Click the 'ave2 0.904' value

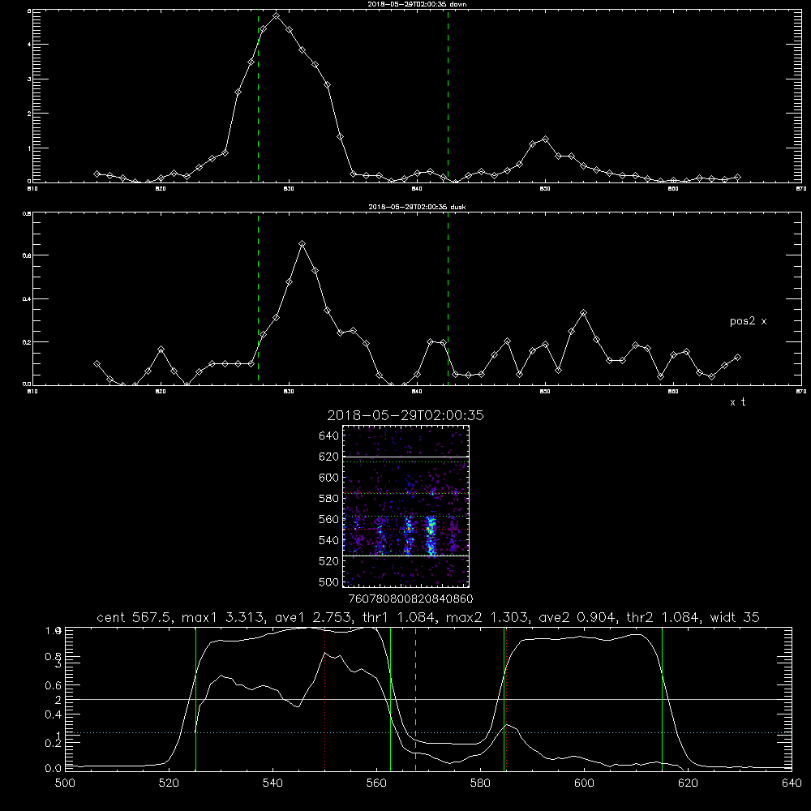(579, 617)
